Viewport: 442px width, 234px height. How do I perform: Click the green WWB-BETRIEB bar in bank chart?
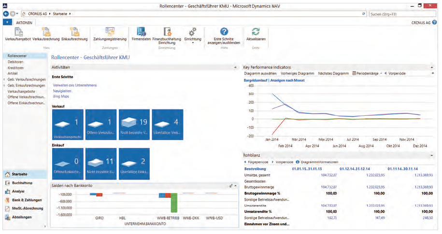click(x=174, y=203)
